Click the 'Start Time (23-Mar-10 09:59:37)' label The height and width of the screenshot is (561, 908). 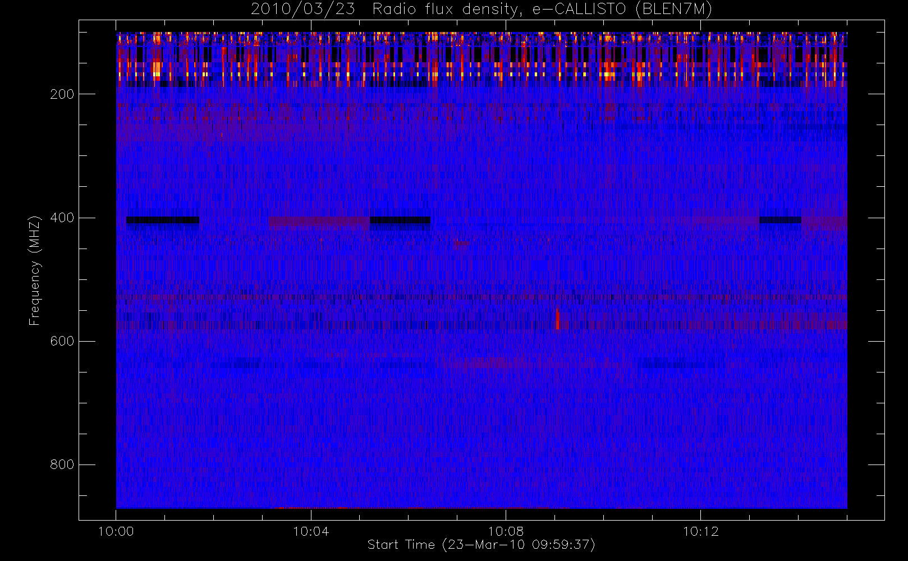click(x=481, y=545)
